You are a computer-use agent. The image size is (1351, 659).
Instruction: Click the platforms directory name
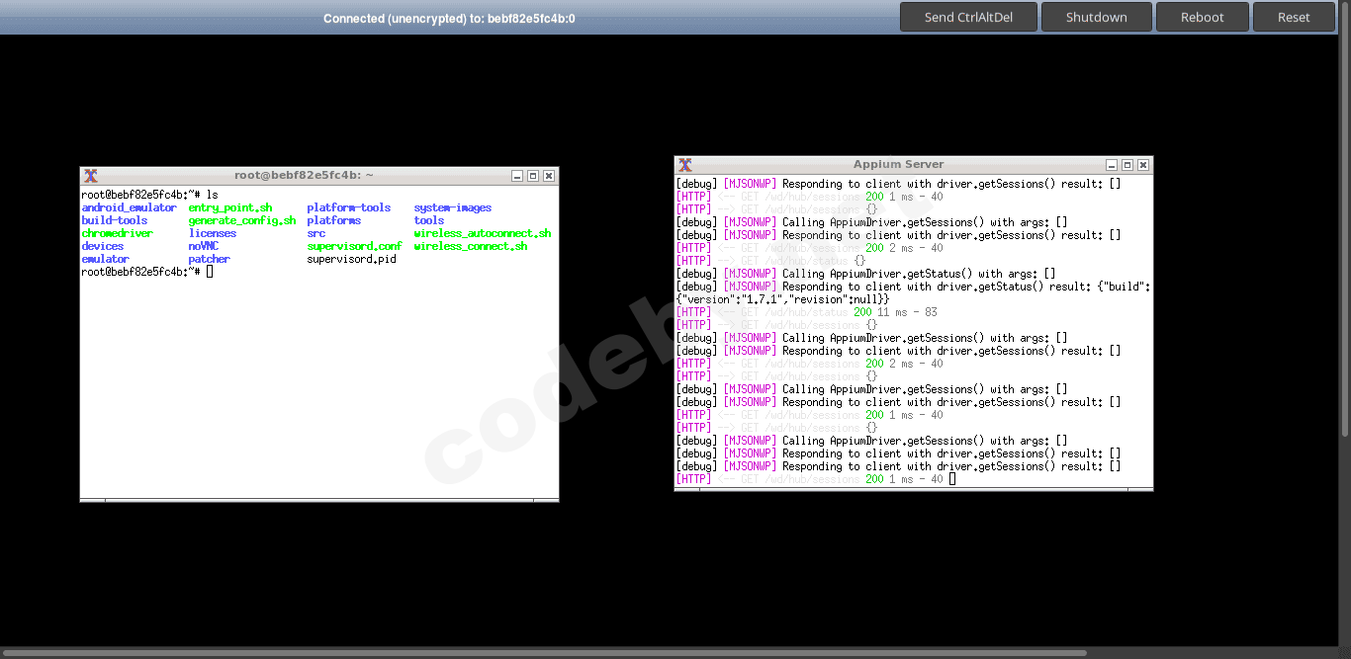click(333, 220)
